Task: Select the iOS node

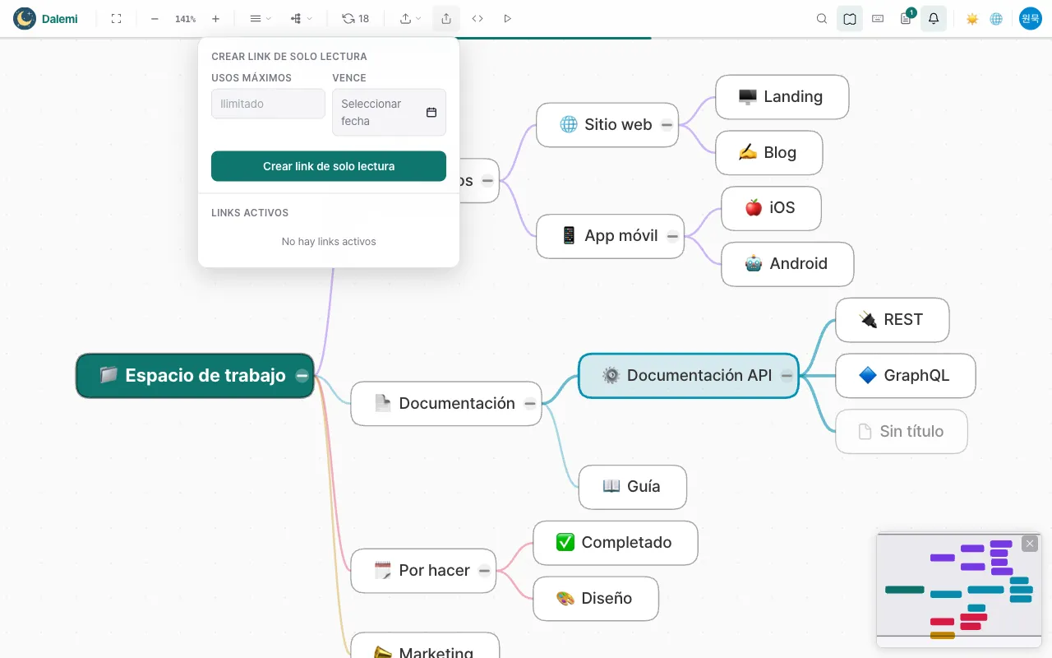Action: [772, 208]
